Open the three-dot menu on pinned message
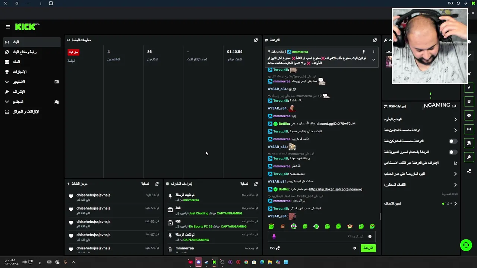Viewport: 477px width, 268px height. pos(373,52)
